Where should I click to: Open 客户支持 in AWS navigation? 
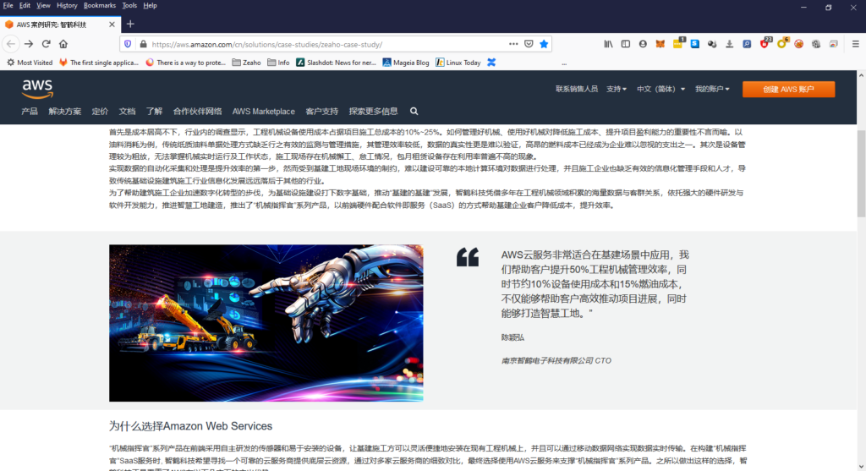(x=322, y=112)
